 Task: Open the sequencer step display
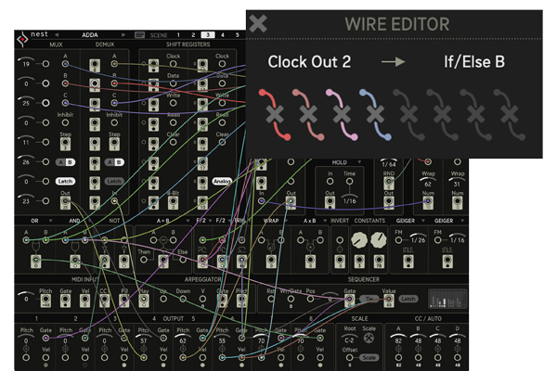[x=447, y=299]
